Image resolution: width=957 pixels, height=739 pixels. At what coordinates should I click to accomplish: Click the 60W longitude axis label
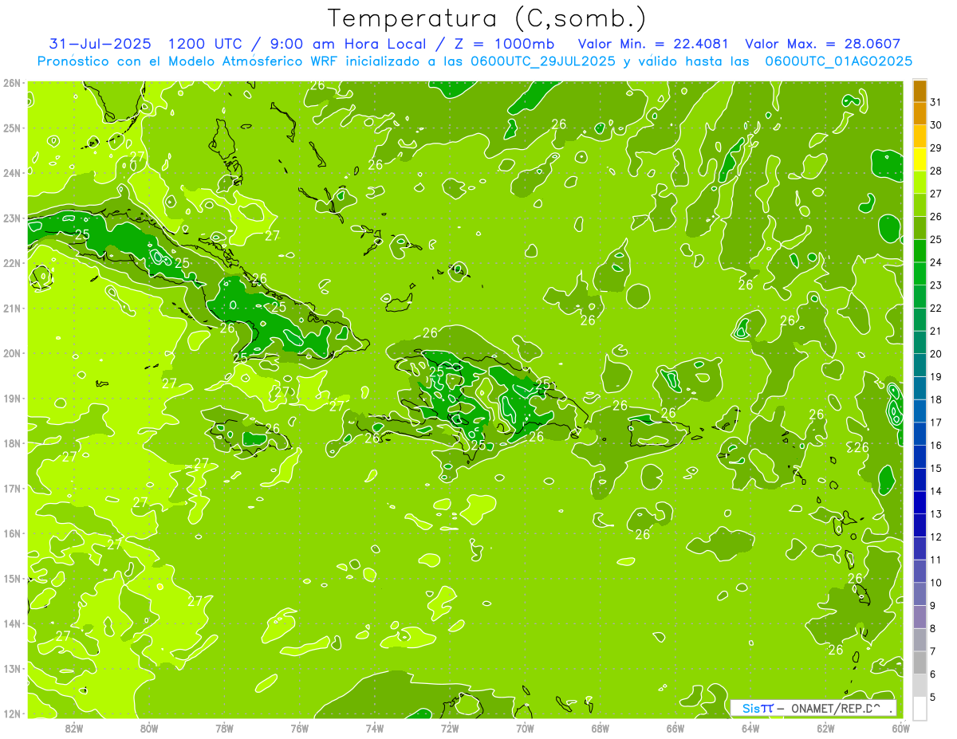[900, 727]
